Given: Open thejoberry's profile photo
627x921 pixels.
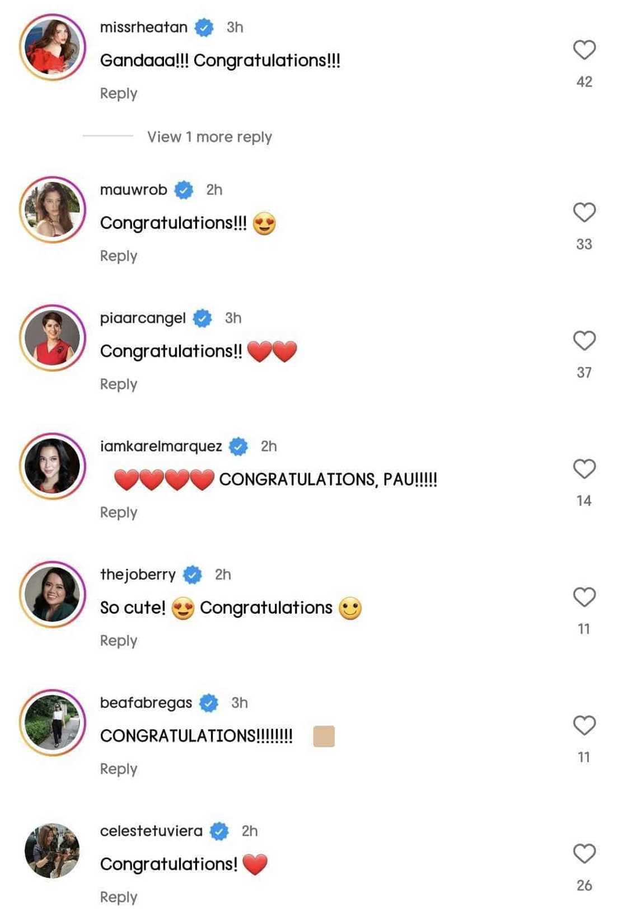Looking at the screenshot, I should coord(53,594).
